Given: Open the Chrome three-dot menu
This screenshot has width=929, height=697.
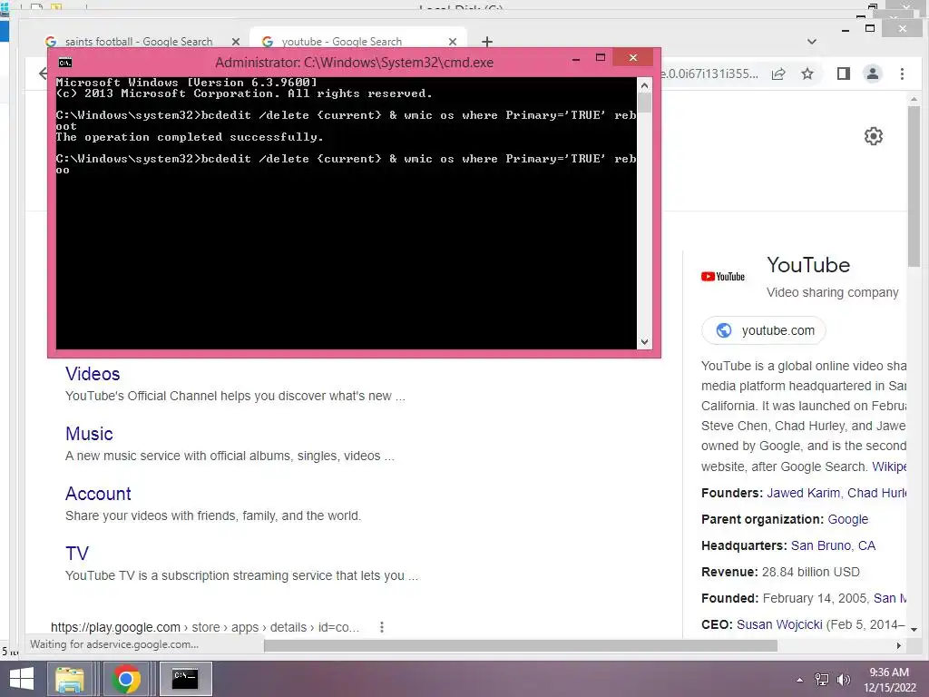Looking at the screenshot, I should [902, 74].
